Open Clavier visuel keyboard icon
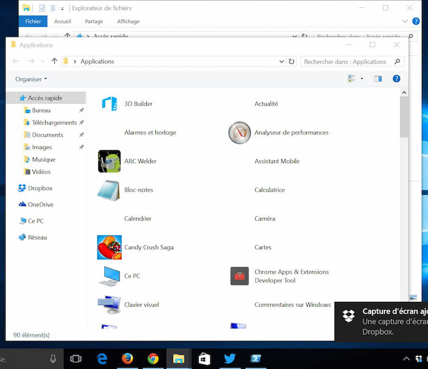This screenshot has width=428, height=369. click(x=109, y=304)
